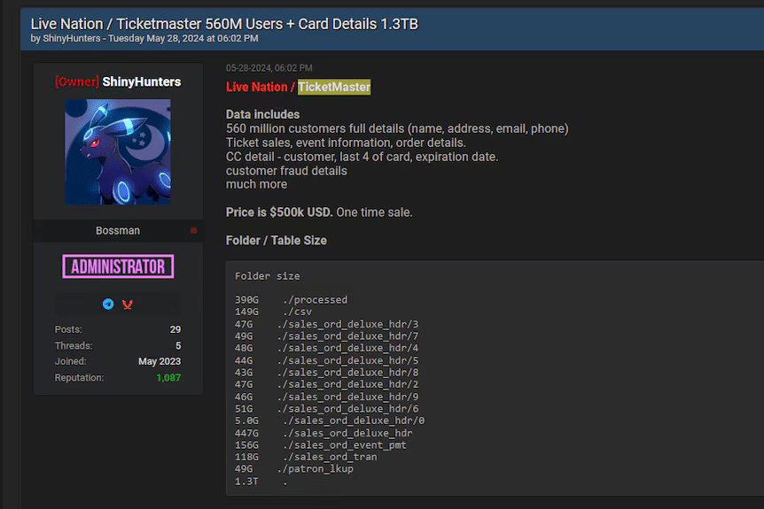The image size is (764, 509).
Task: Click the reputation value 1,087
Action: 168,378
